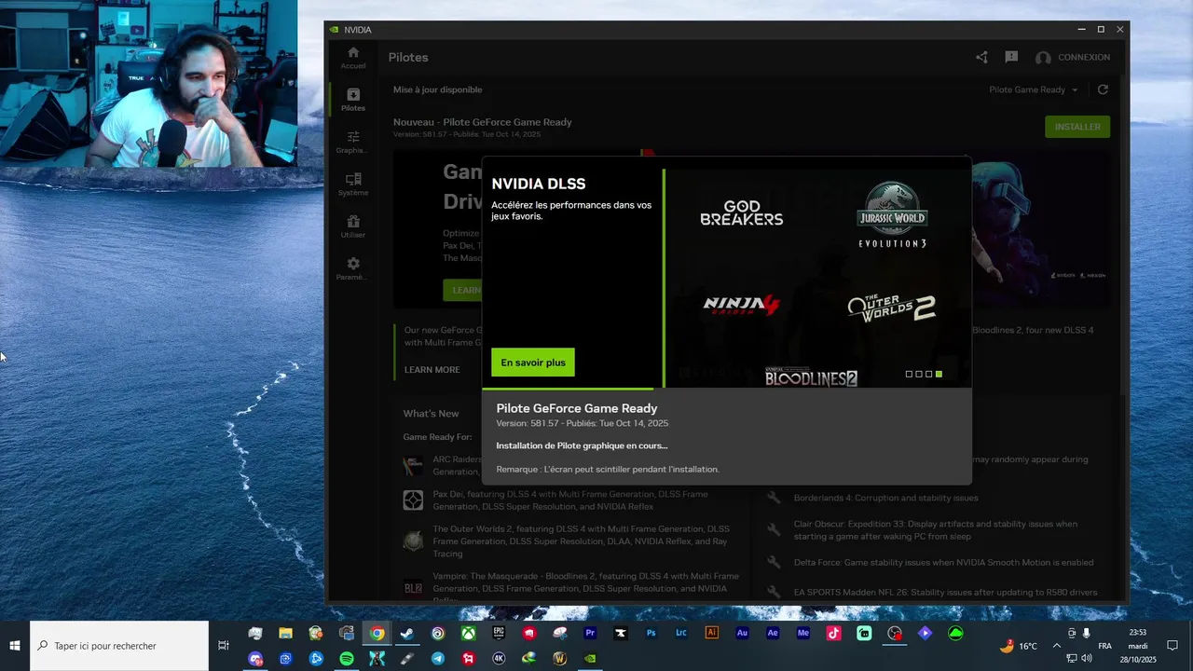
Task: Click the installation progress bar under carousel
Action: (x=727, y=389)
